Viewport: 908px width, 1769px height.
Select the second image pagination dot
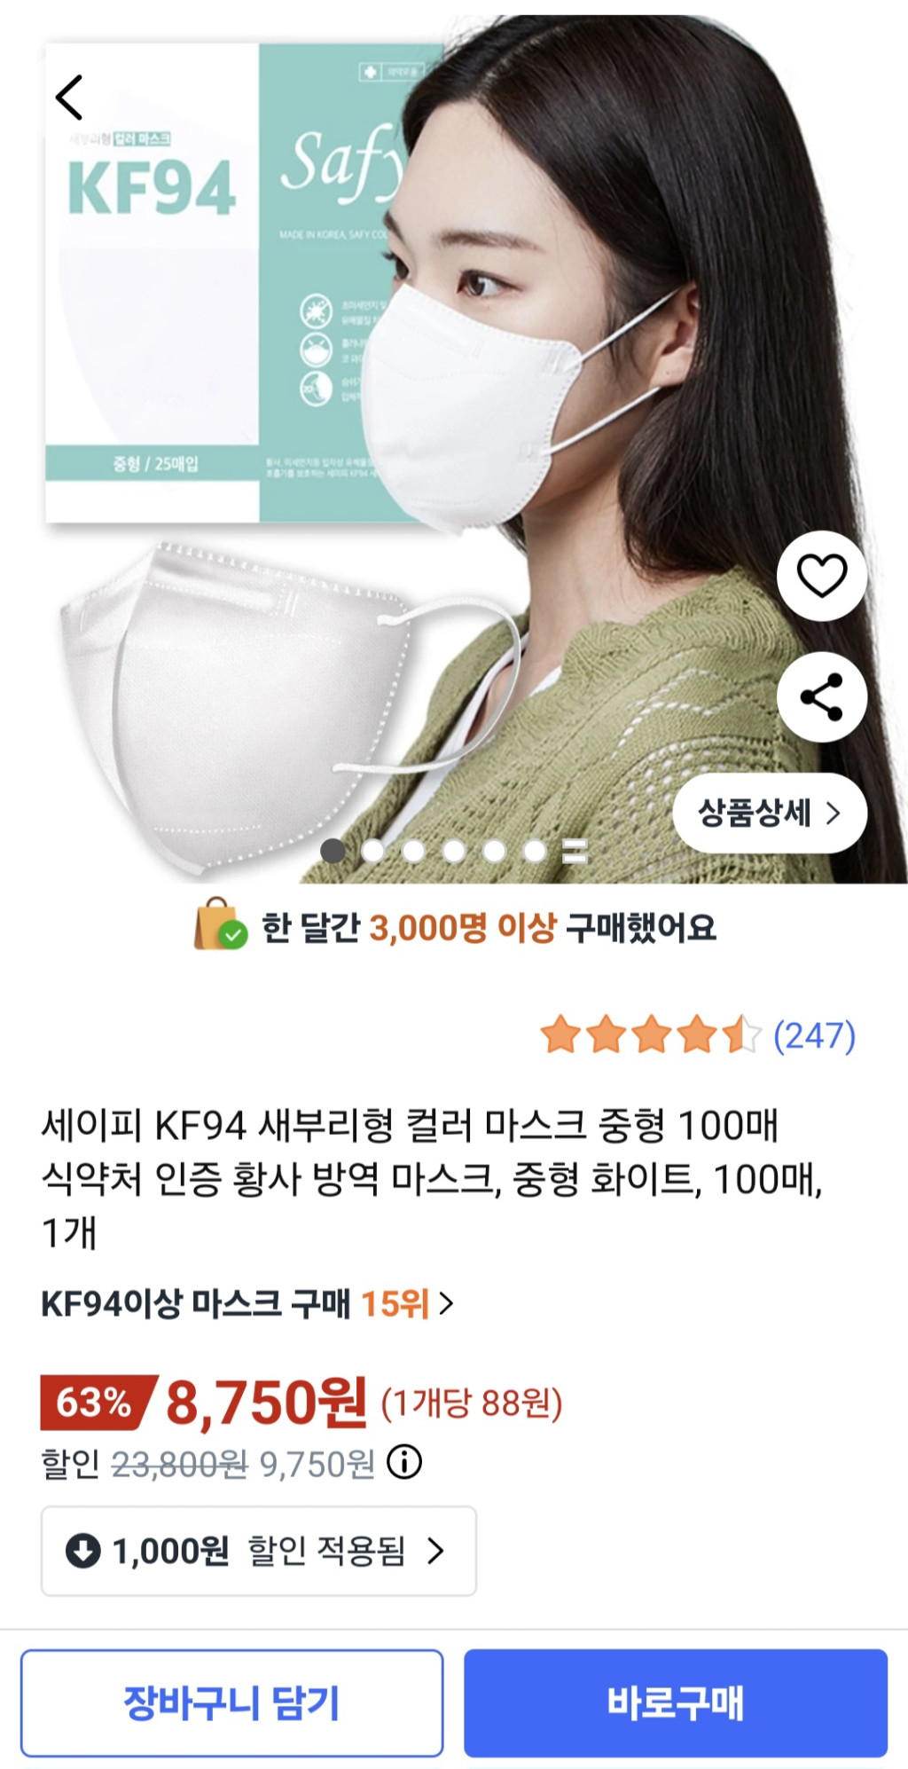373,851
